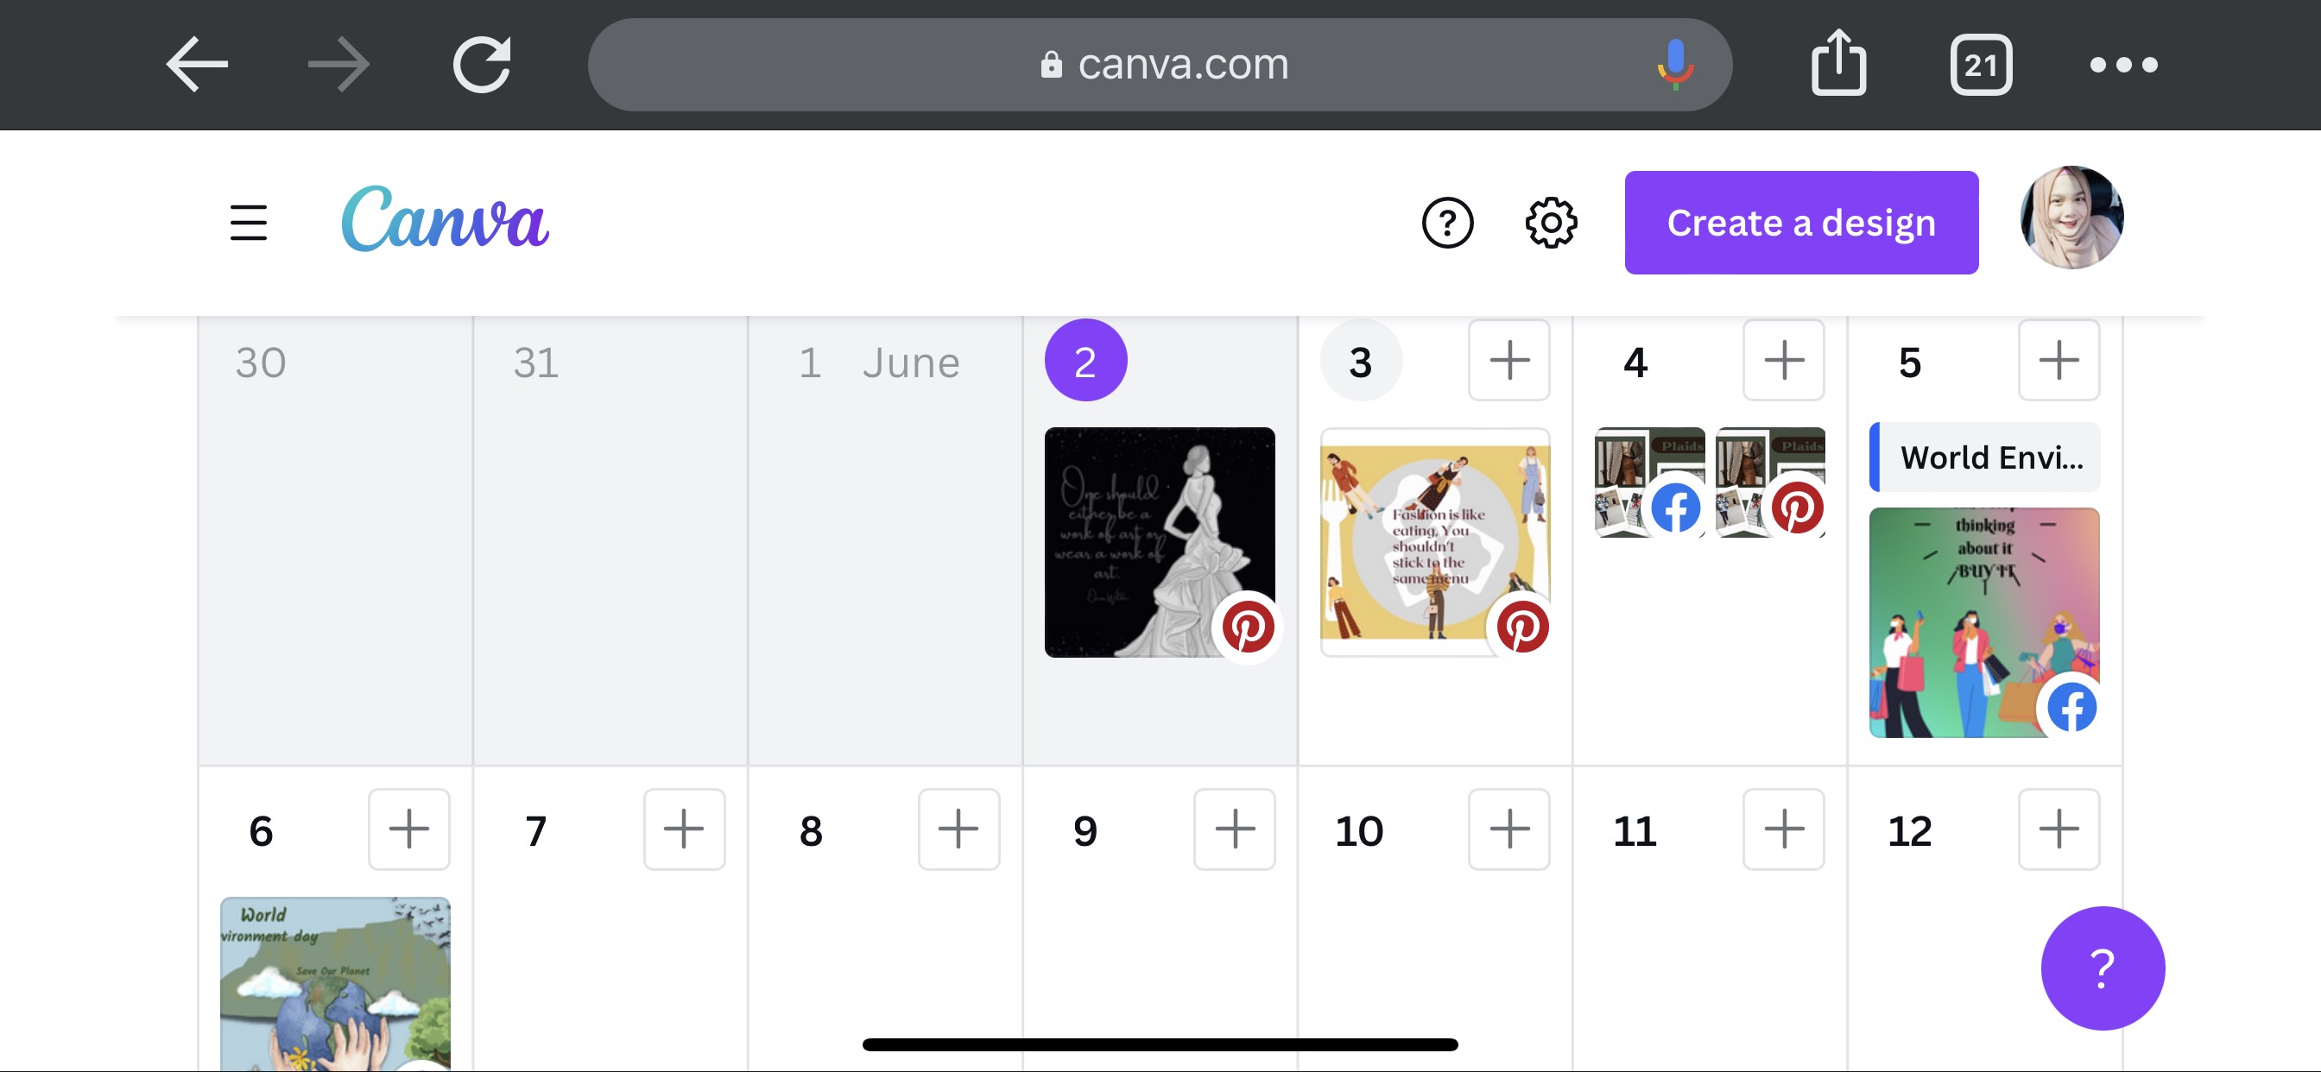Tap the microphone voice search icon
This screenshot has height=1072, width=2321.
[1674, 64]
